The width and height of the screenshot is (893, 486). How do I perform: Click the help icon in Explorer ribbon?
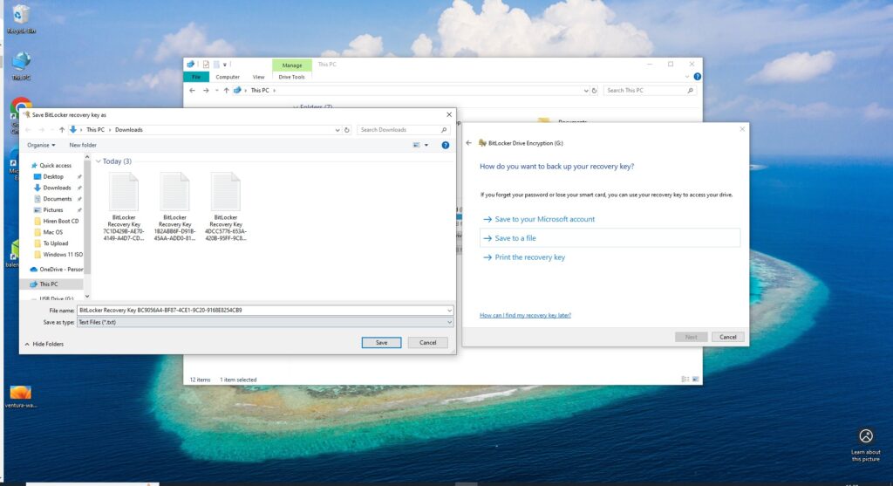coord(697,77)
